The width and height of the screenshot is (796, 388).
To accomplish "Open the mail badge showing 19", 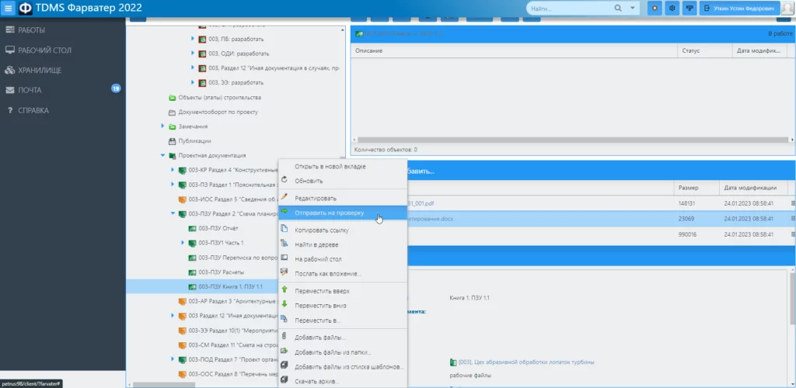I will (x=116, y=88).
